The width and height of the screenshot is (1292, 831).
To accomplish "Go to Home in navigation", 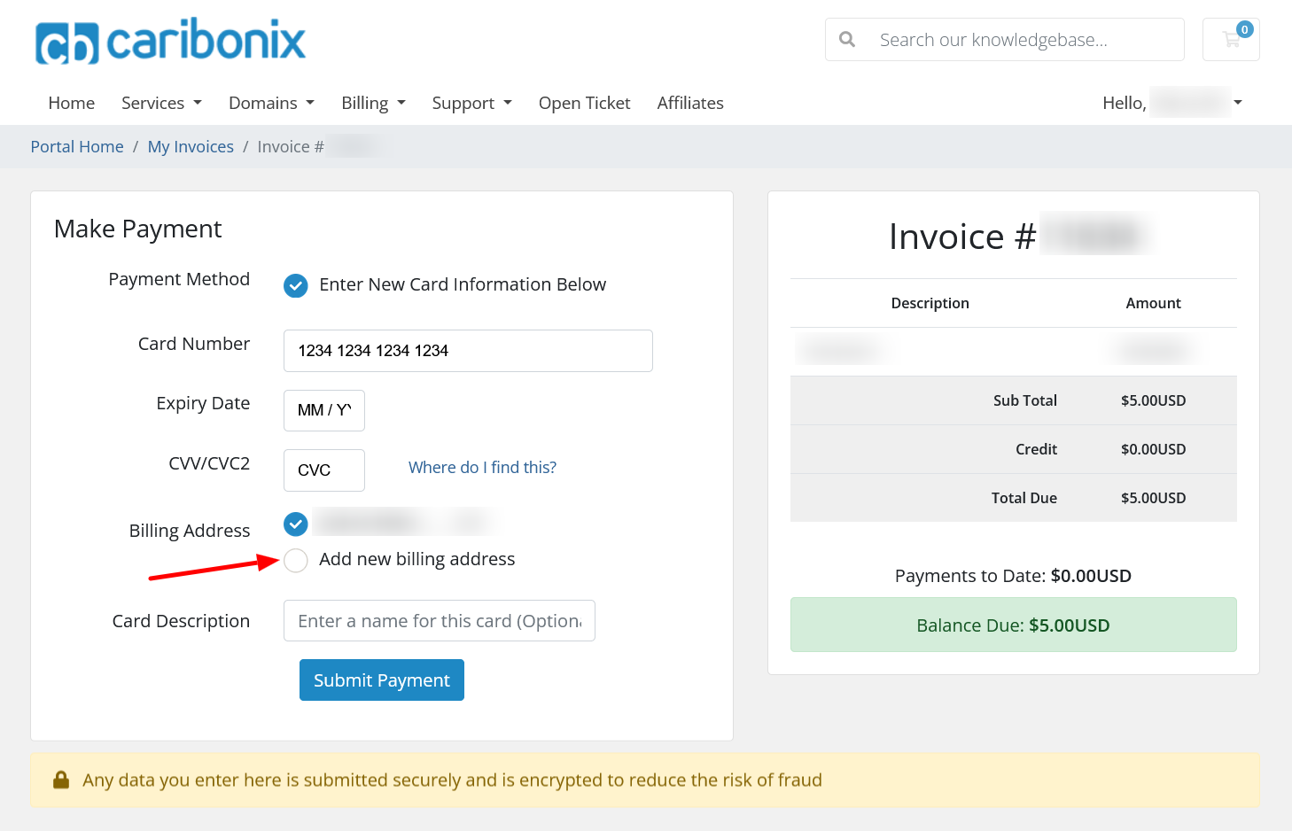I will point(72,103).
